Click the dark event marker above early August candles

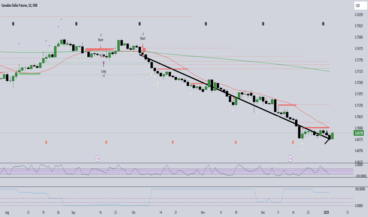coord(13,24)
